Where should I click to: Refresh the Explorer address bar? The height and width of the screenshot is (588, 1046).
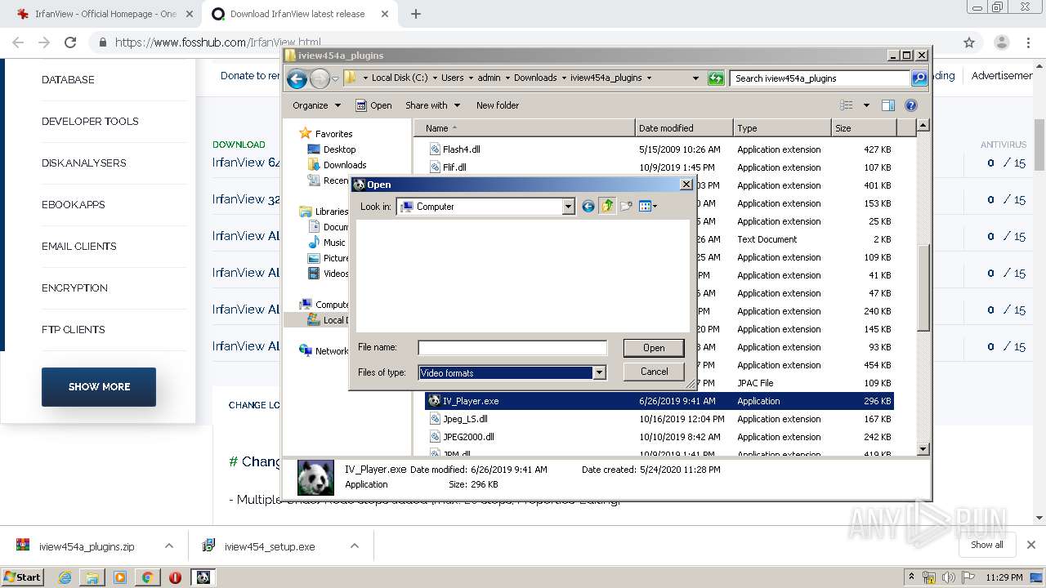(716, 78)
